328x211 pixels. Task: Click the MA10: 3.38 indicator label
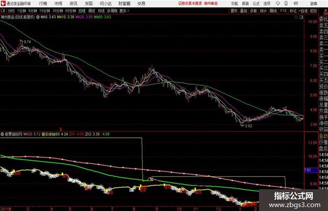tap(66, 17)
